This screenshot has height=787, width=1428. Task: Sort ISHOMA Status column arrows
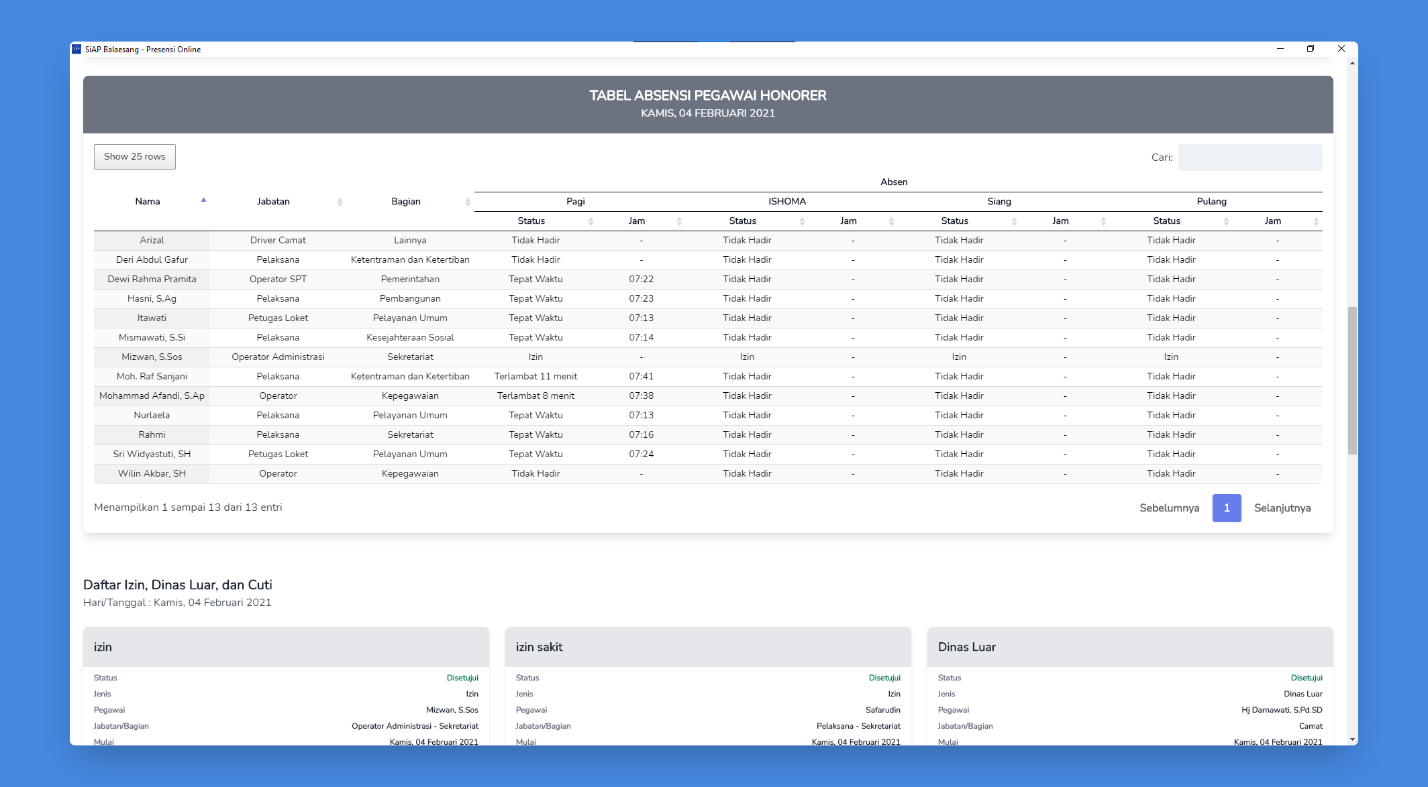click(x=802, y=221)
